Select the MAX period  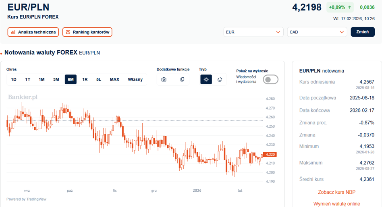tap(114, 79)
